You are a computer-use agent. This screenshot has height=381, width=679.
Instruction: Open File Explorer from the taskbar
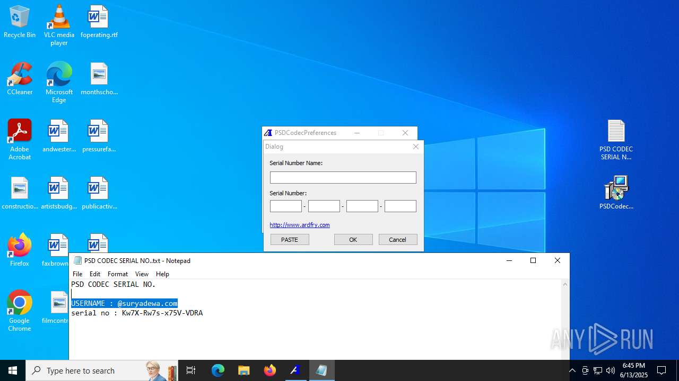243,370
